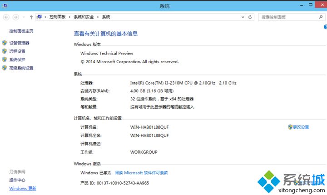The image size is (327, 195).
Task: Expand chevron after 系统和安全 breadcrumb
Action: point(98,17)
